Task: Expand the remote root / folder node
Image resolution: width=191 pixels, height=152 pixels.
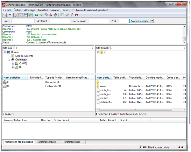Action: tap(98, 52)
